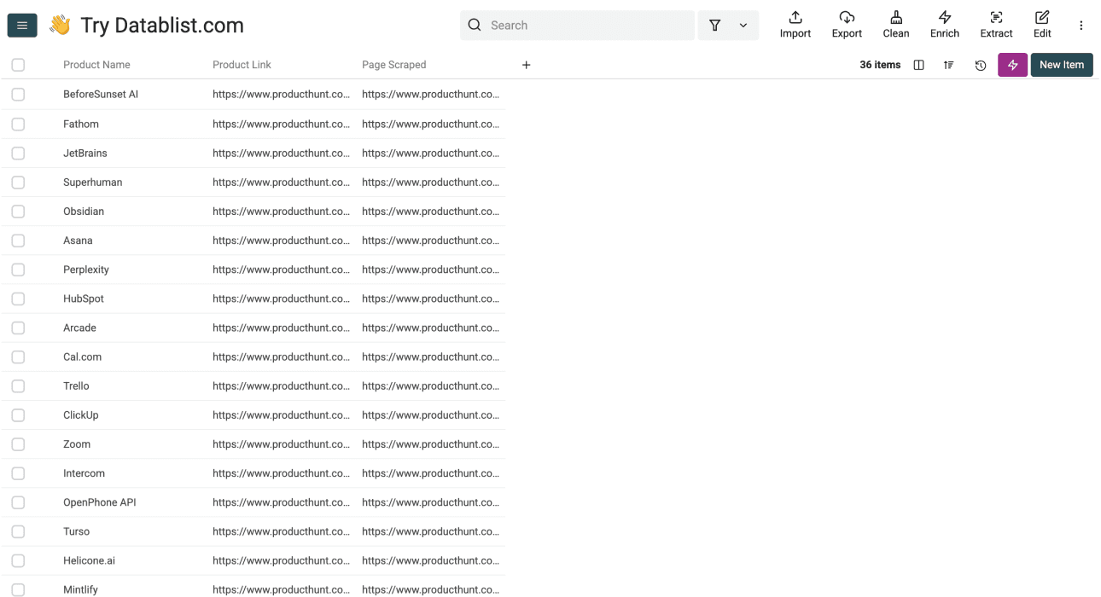This screenshot has height=597, width=1101.
Task: Launch the Enrich feature
Action: point(944,25)
